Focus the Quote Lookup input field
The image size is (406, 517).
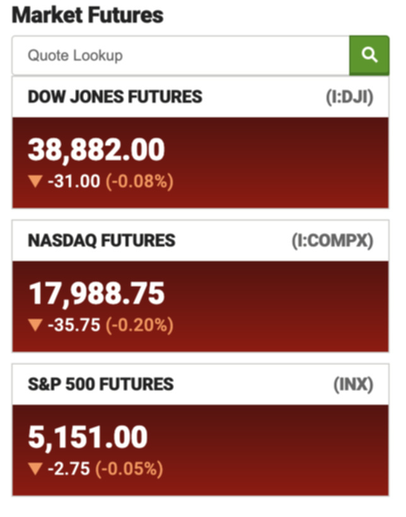180,55
